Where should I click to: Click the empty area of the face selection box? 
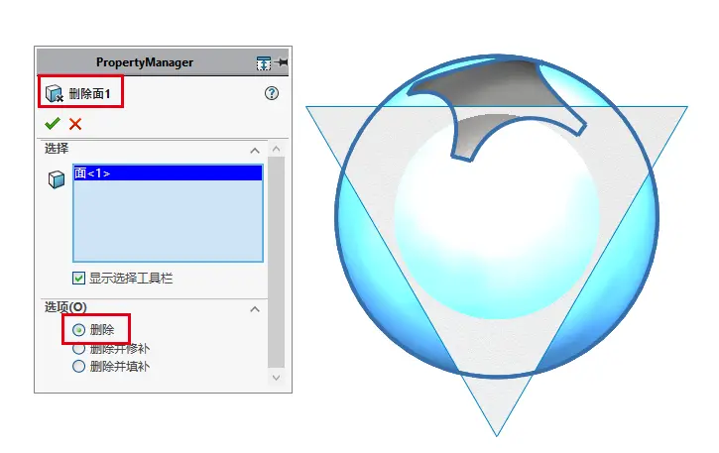[x=168, y=220]
